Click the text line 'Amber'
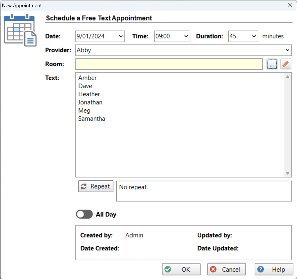The height and width of the screenshot is (279, 297). click(87, 78)
